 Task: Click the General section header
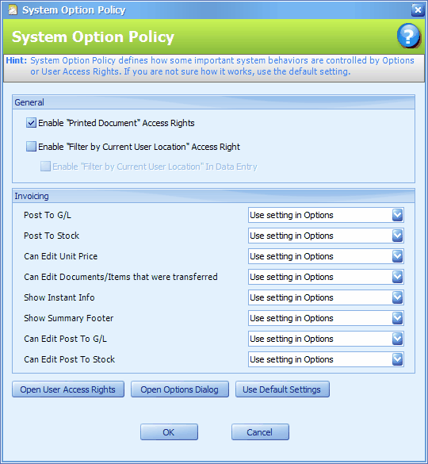click(x=213, y=102)
